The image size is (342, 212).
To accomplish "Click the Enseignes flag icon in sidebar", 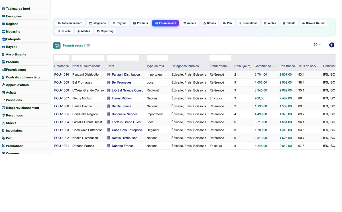I will click(3, 16).
